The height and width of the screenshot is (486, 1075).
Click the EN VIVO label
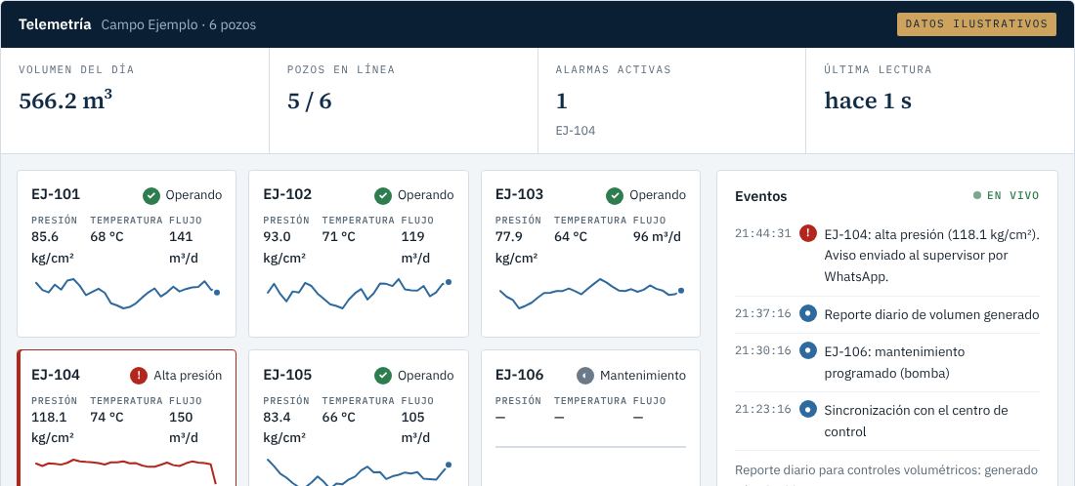pos(1013,196)
